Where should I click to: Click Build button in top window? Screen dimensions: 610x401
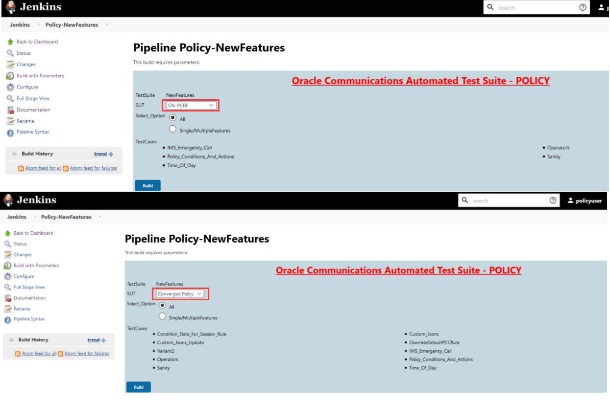pos(147,186)
